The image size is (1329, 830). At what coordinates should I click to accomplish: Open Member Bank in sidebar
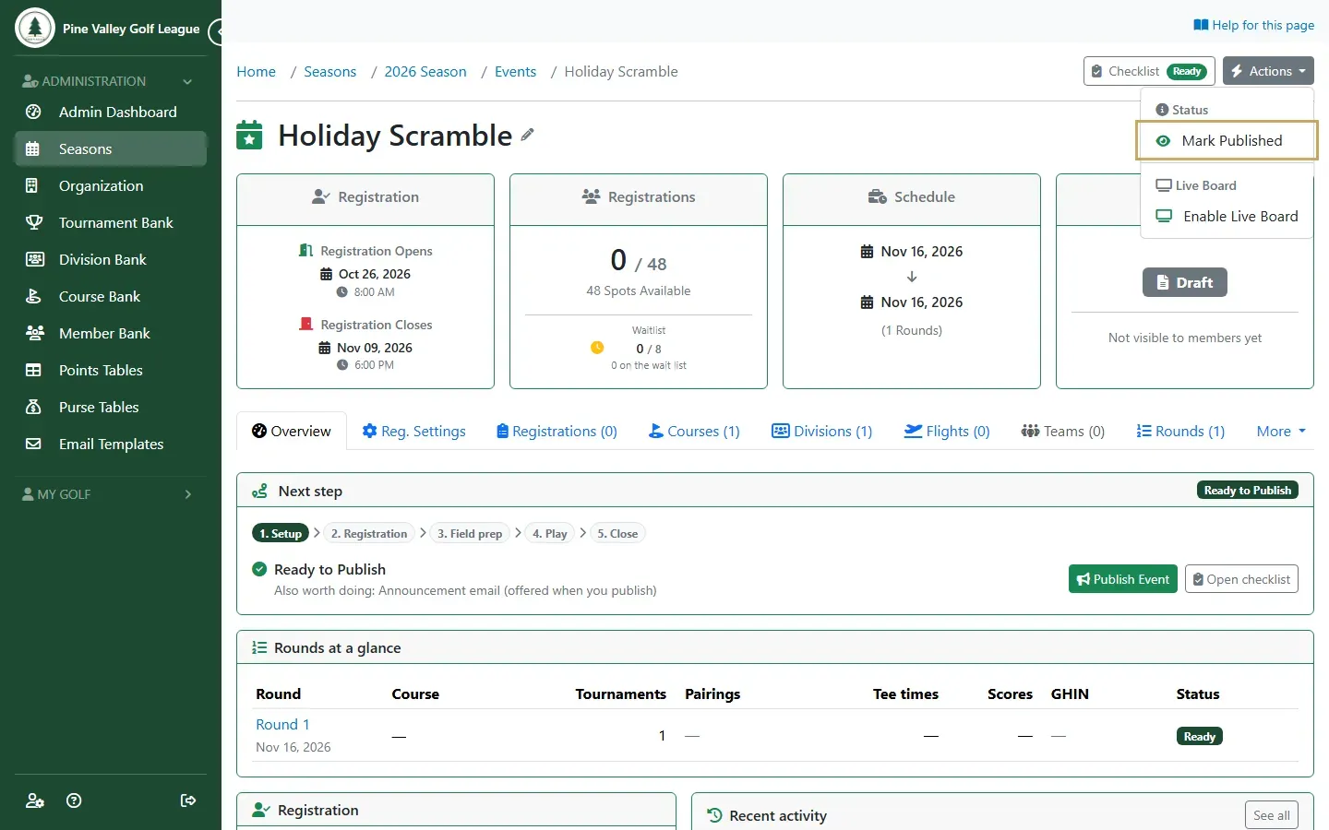click(111, 333)
